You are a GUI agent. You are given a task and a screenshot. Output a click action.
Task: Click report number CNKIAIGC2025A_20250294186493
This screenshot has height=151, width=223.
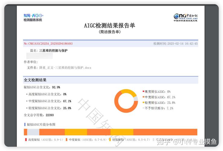pyautogui.click(x=50, y=43)
